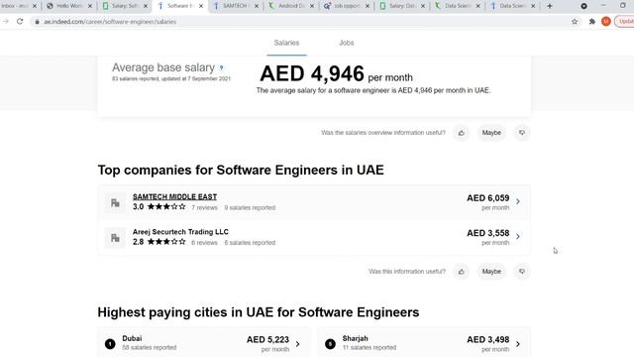This screenshot has width=634, height=357.
Task: Click '58 salaries reported' under Dubai
Action: click(x=150, y=348)
